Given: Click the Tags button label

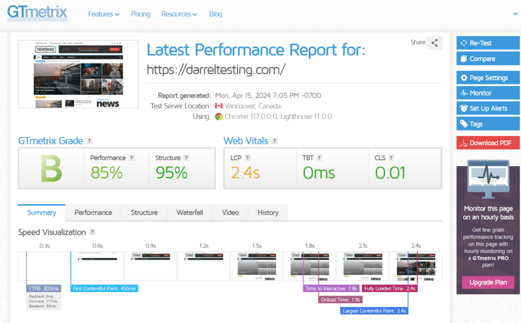Looking at the screenshot, I should point(476,124).
